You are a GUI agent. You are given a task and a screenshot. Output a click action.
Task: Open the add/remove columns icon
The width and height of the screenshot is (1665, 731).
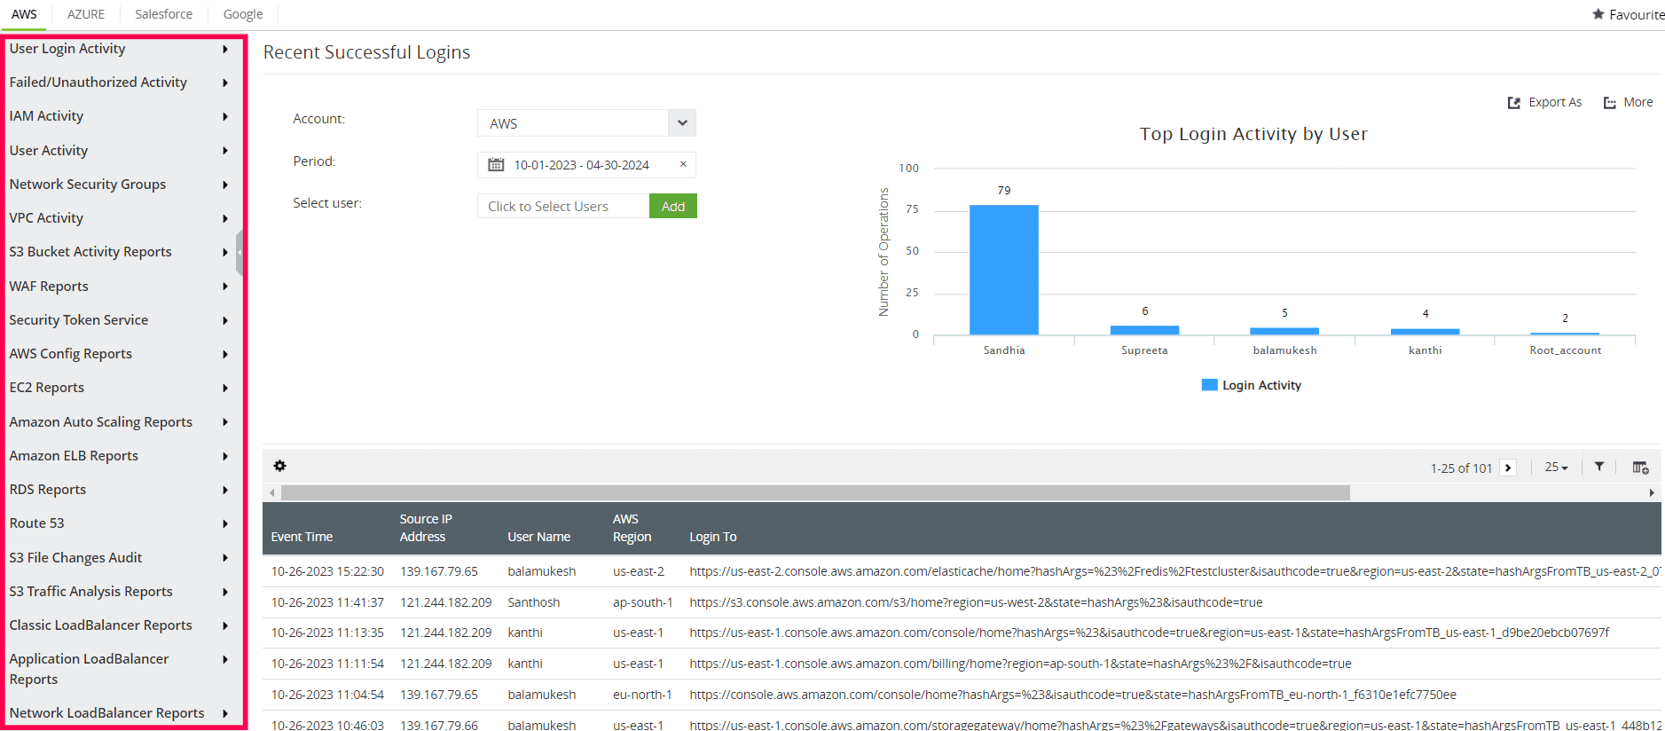click(x=1640, y=468)
